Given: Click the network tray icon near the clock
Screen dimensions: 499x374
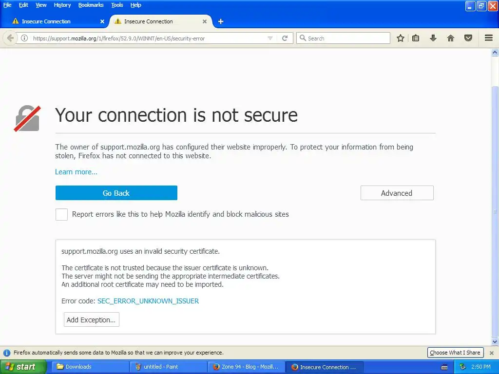Looking at the screenshot, I should click(x=463, y=367).
